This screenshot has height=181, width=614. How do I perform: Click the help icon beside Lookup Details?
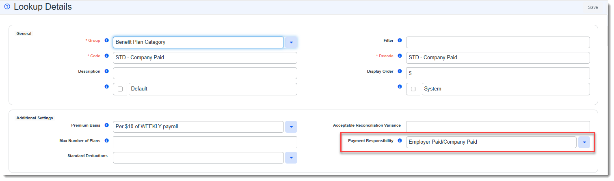(7, 7)
